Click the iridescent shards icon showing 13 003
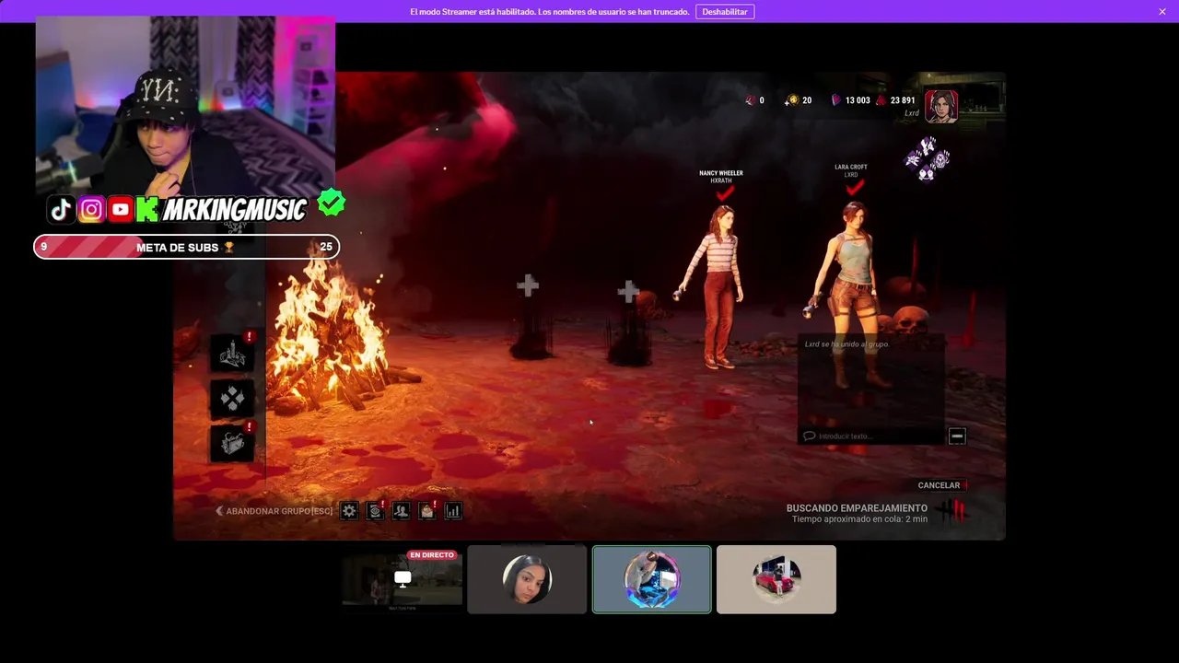1179x663 pixels. [x=836, y=100]
